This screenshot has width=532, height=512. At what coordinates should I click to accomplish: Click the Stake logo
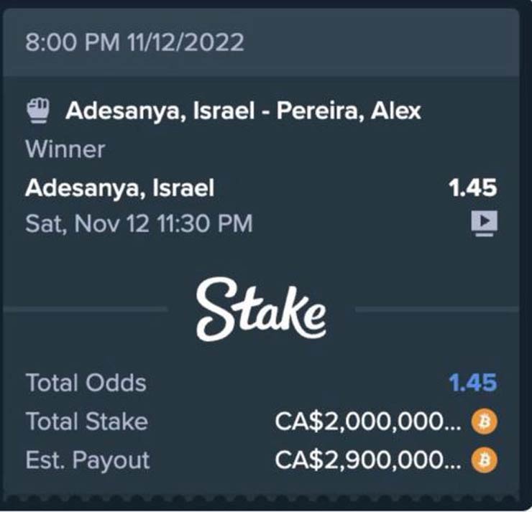[262, 310]
